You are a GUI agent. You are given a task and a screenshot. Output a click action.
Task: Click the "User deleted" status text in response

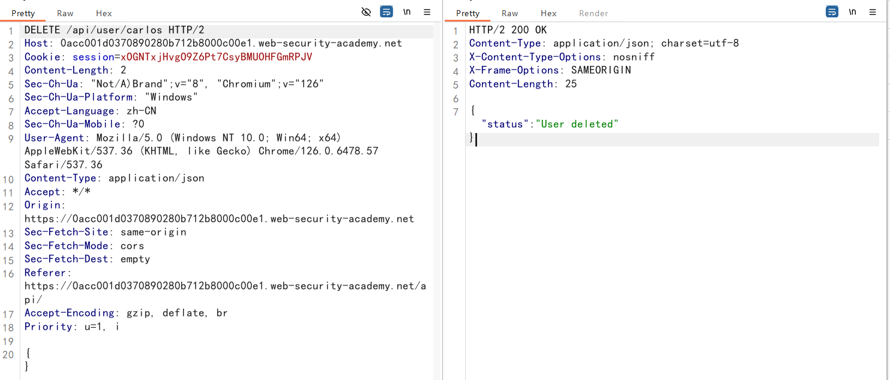[x=577, y=124]
